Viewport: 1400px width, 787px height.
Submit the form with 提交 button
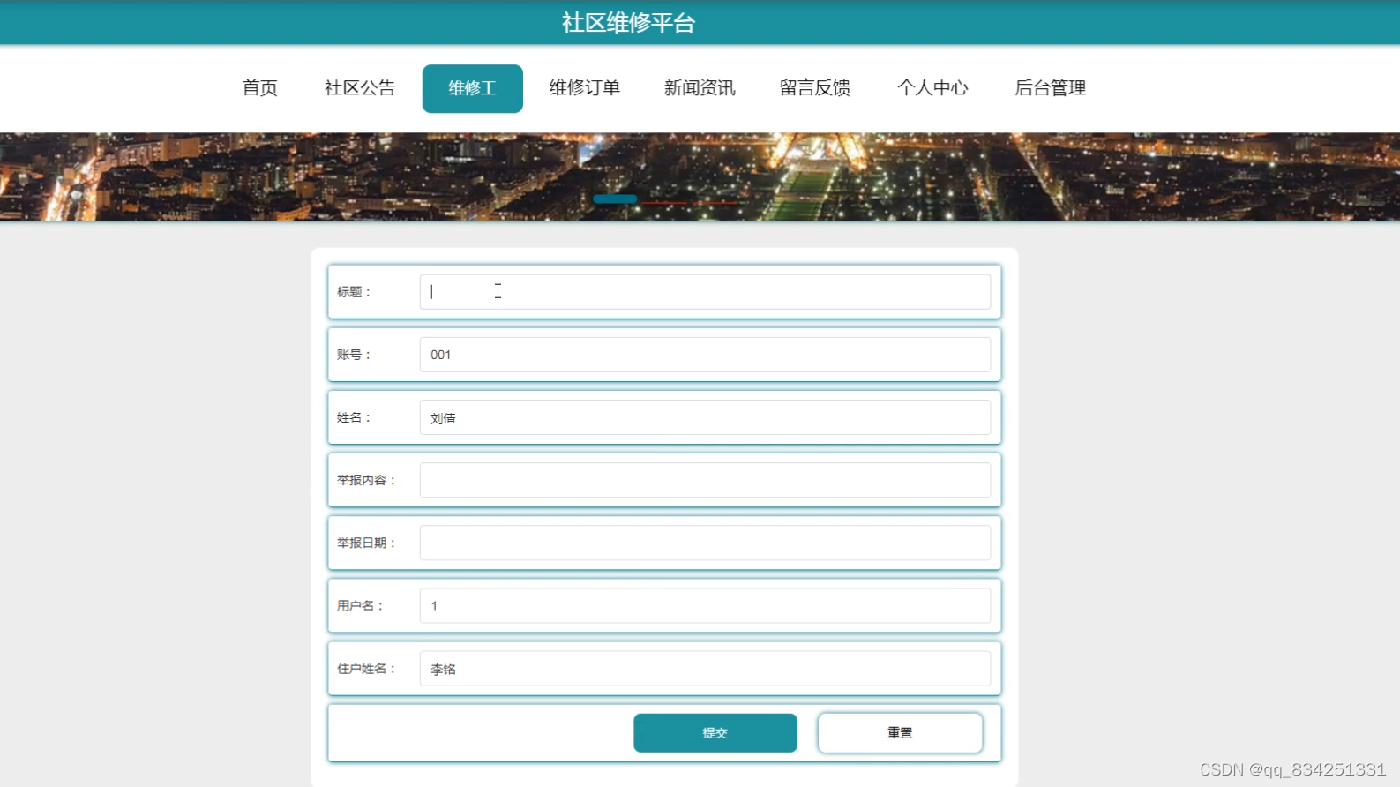coord(715,733)
